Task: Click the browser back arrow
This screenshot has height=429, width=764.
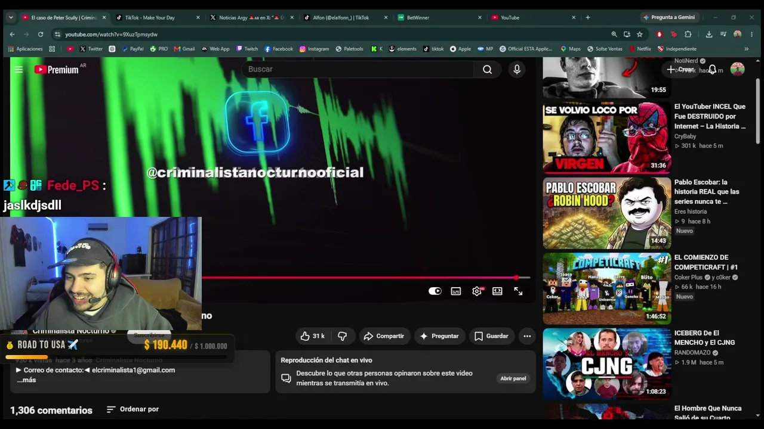Action: pyautogui.click(x=12, y=35)
